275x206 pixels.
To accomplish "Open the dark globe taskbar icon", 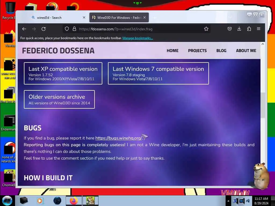I will point(57,201).
